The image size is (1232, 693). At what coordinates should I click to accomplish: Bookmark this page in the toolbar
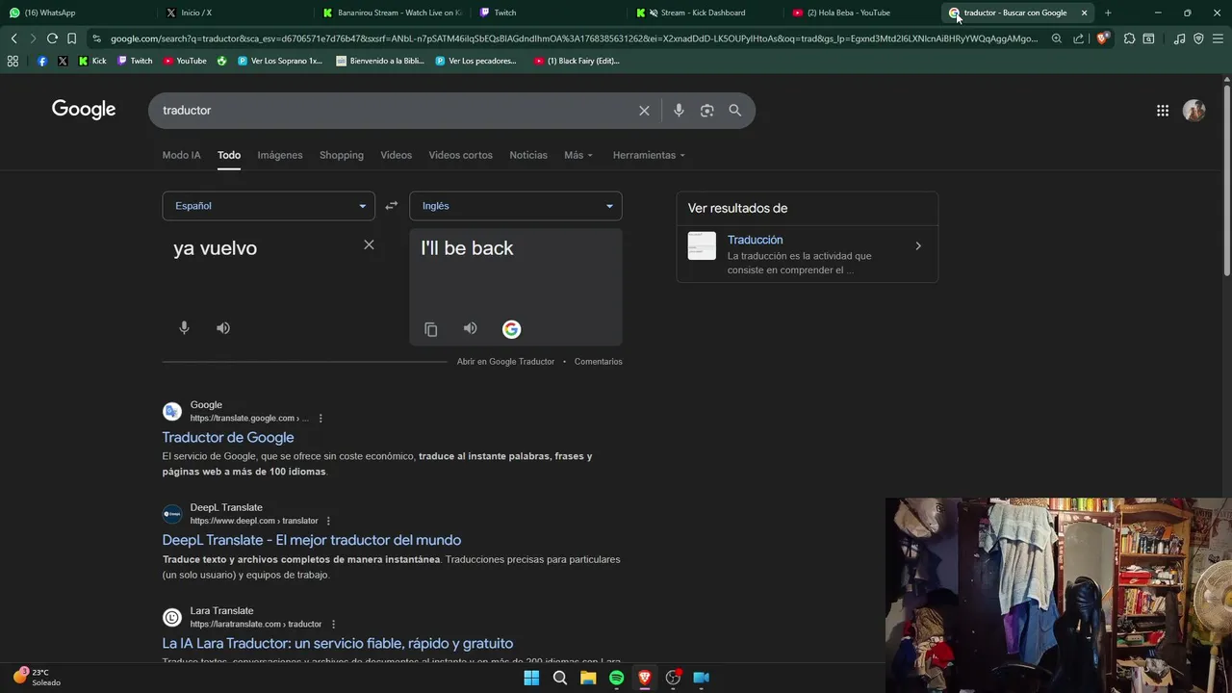click(71, 38)
